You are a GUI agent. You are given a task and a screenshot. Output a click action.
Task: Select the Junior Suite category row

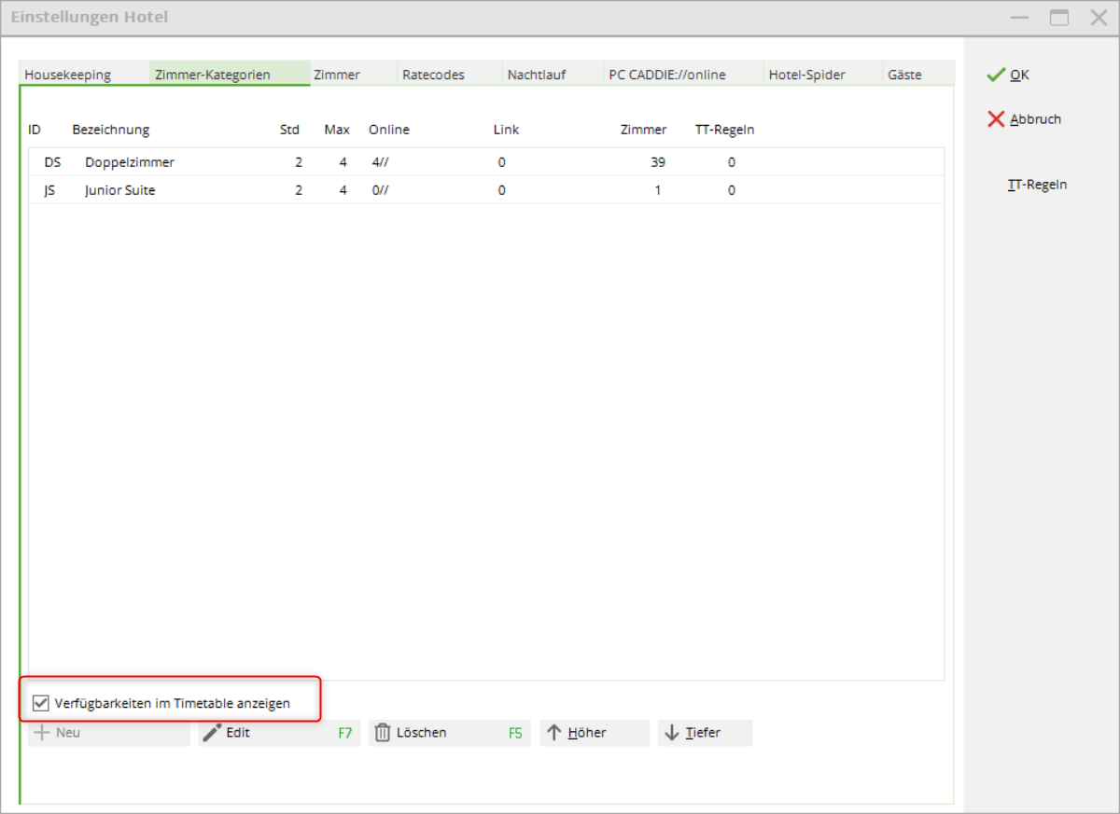(x=119, y=190)
